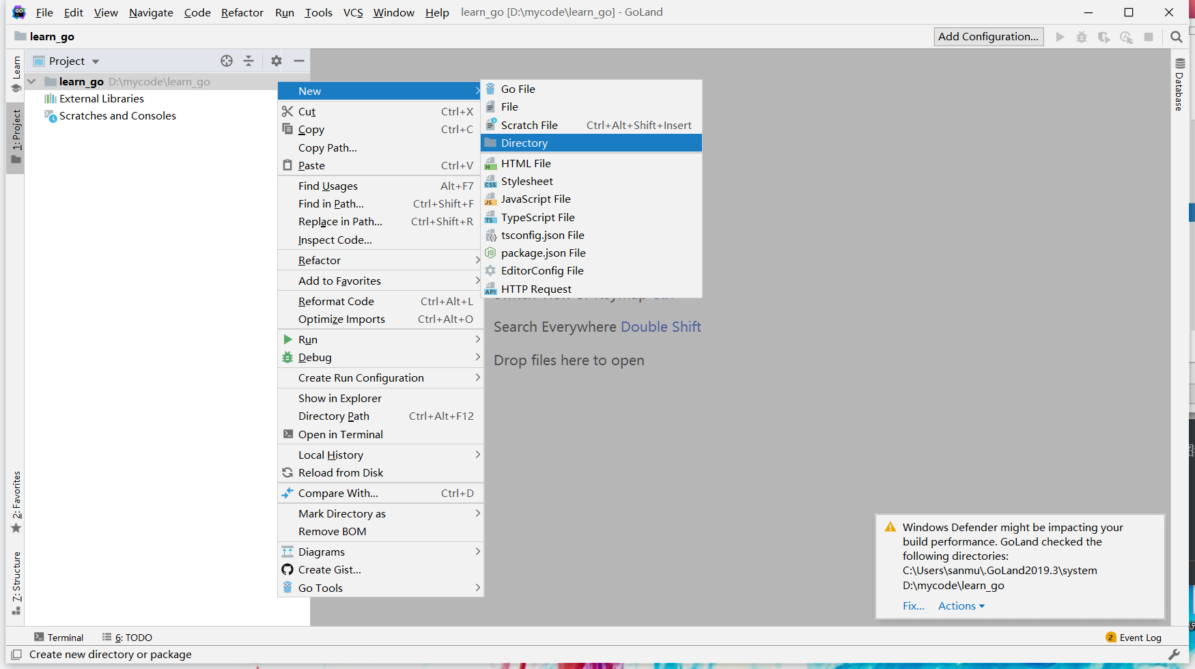Screen dimensions: 1195x669
Task: Select JavaScript File in New submenu
Action: tap(591, 199)
